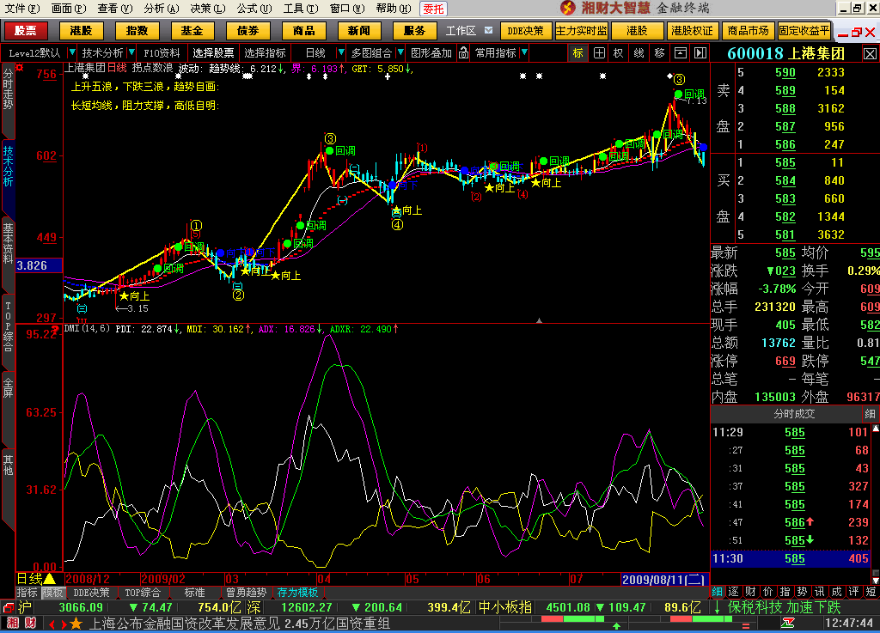Select the 基金 funds button
This screenshot has width=880, height=633.
192,31
